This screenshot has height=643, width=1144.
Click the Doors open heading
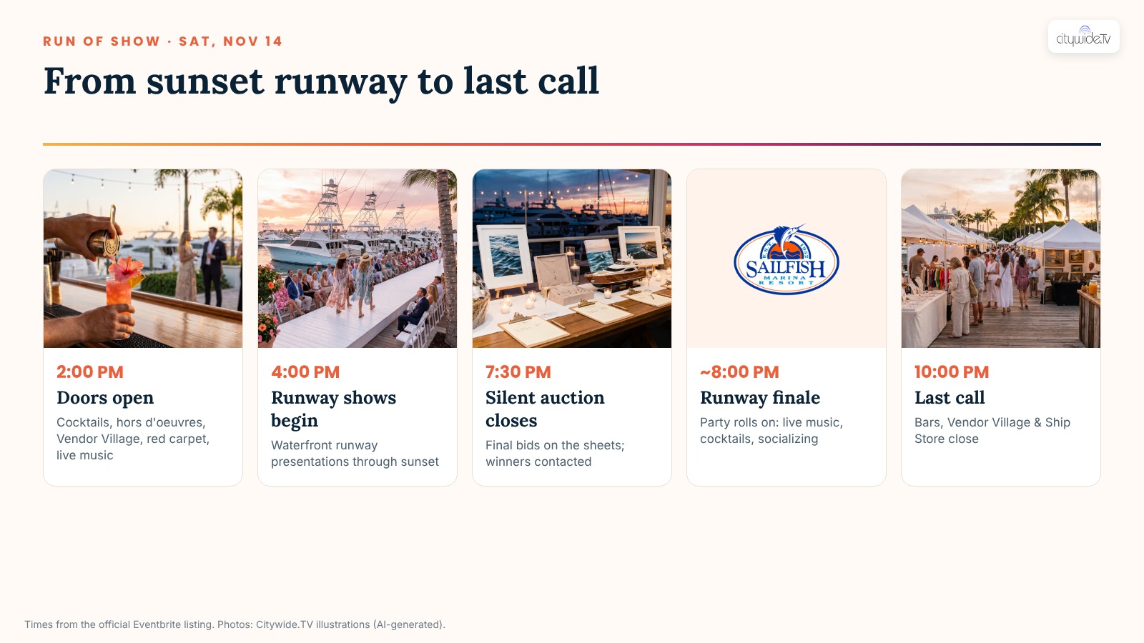[105, 398]
